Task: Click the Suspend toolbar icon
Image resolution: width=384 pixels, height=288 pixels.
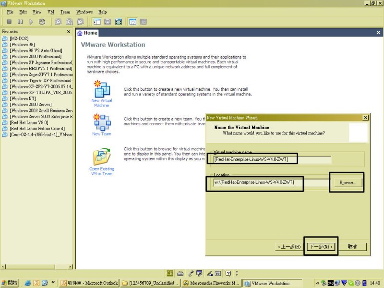Action: click(x=20, y=22)
